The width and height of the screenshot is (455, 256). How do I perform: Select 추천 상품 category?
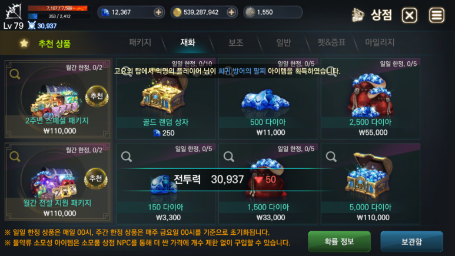[x=55, y=44]
